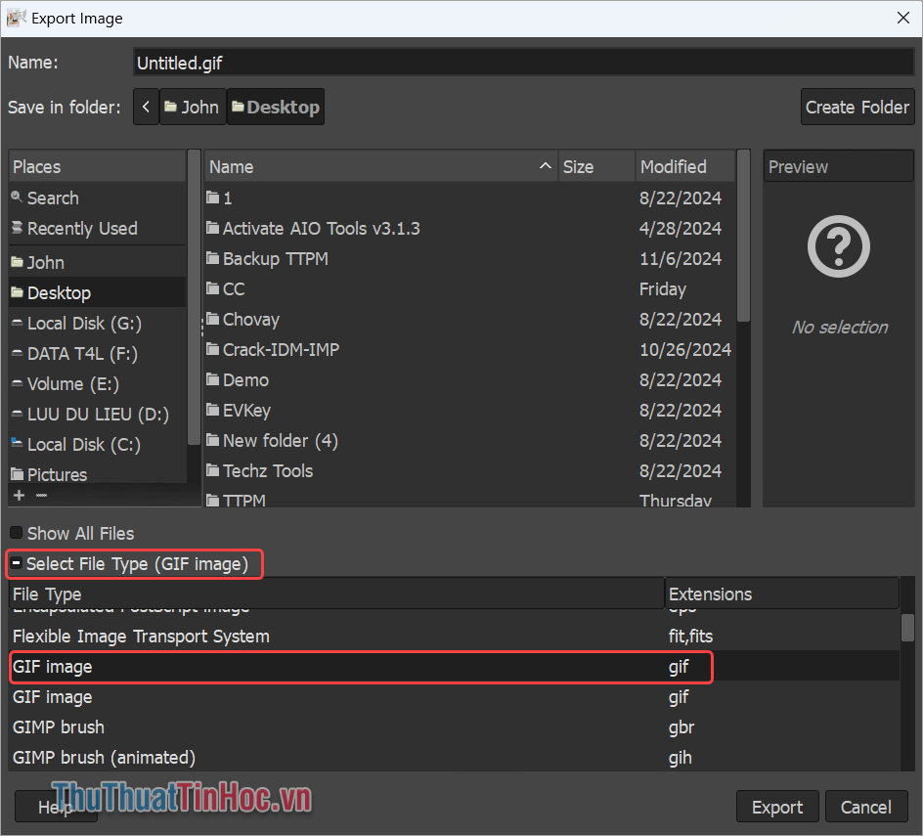Viewport: 923px width, 836px height.
Task: Click the Search magnifier icon in Places
Action: tap(17, 198)
